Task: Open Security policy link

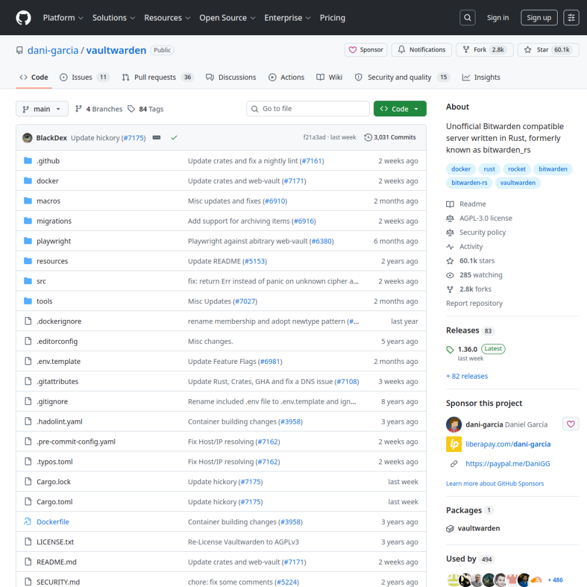Action: click(476, 232)
